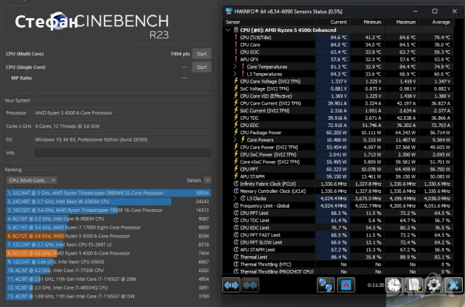This screenshot has width=465, height=307.
Task: Select the Intel Xeon X5650 ranking entry
Action: [x=108, y=262]
